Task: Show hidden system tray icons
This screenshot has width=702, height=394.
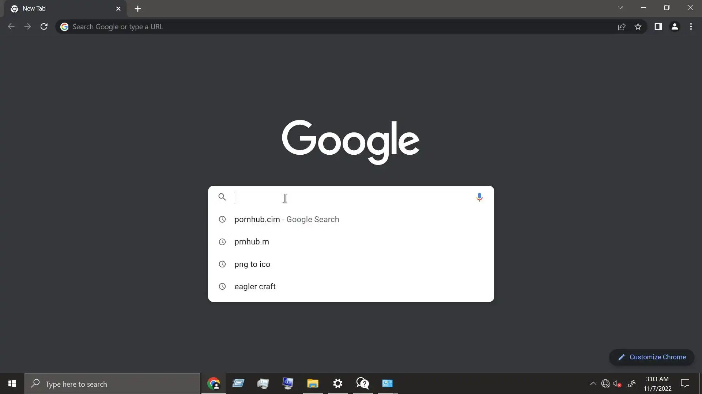Action: point(593,384)
